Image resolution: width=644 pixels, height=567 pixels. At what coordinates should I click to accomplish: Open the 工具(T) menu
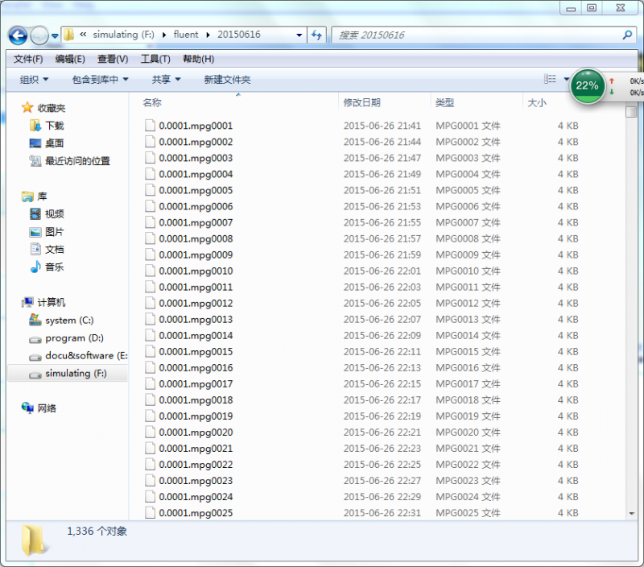click(x=155, y=59)
